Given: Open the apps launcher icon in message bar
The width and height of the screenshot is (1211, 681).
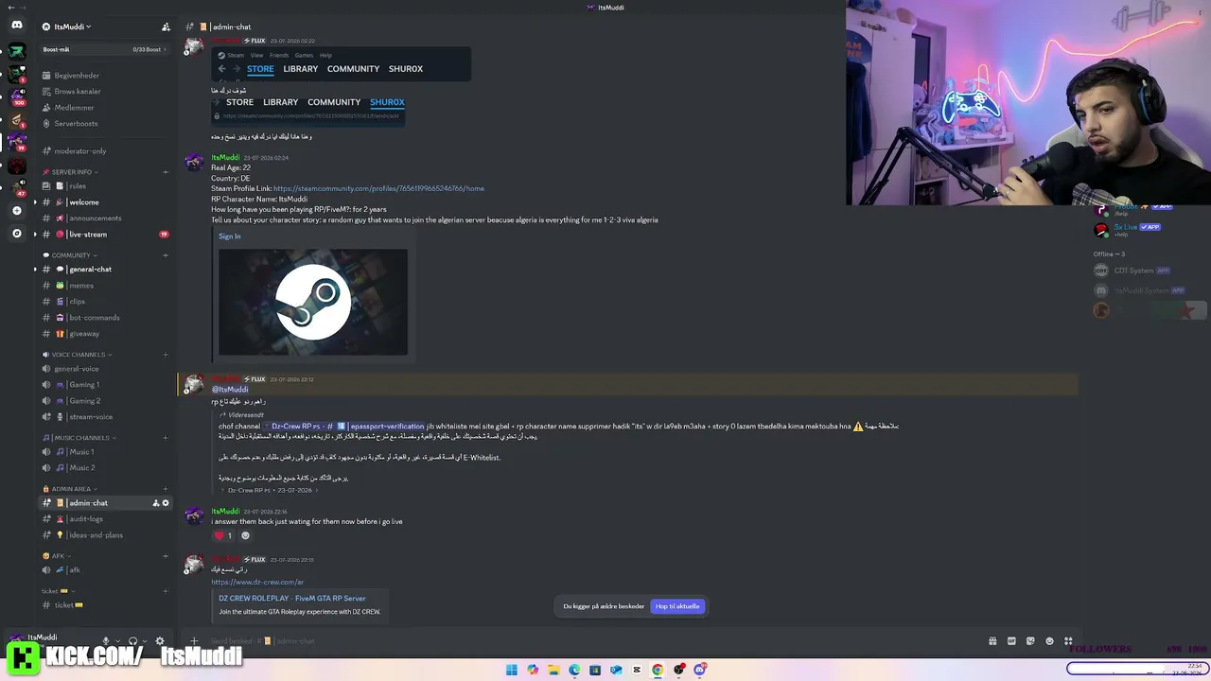Looking at the screenshot, I should click(x=1068, y=641).
